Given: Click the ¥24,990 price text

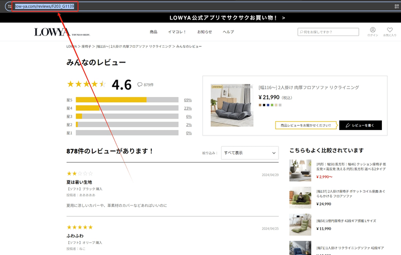Looking at the screenshot, I should [324, 204].
